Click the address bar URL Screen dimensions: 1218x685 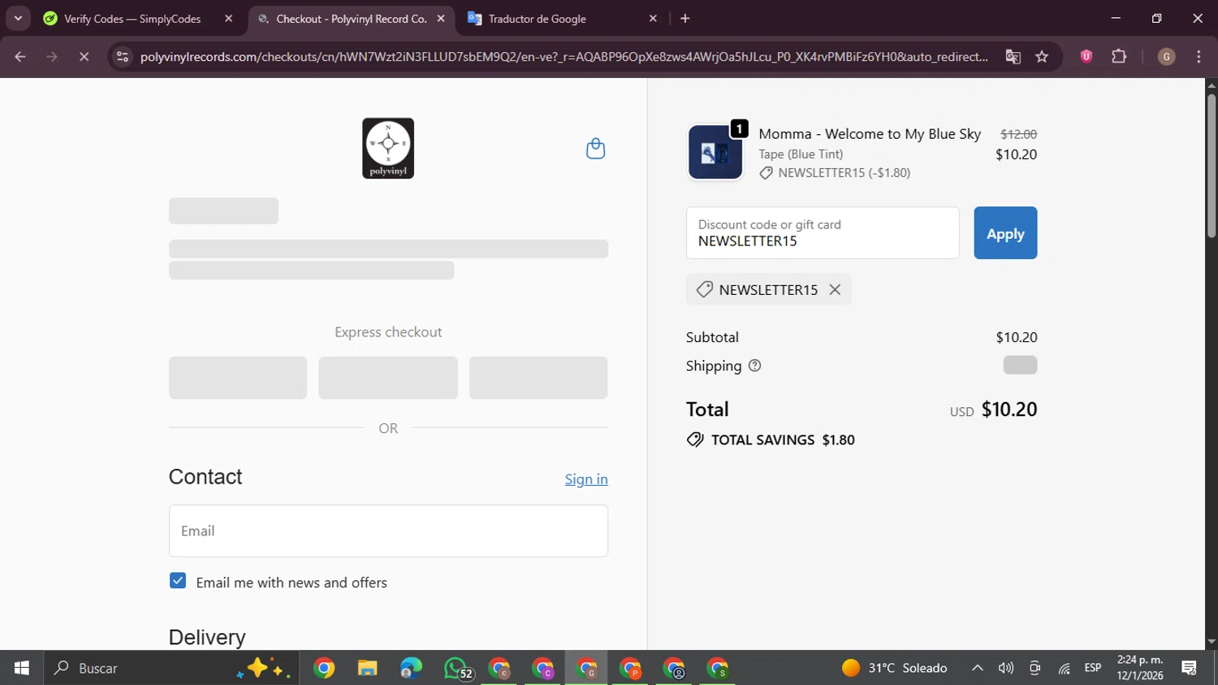(564, 57)
